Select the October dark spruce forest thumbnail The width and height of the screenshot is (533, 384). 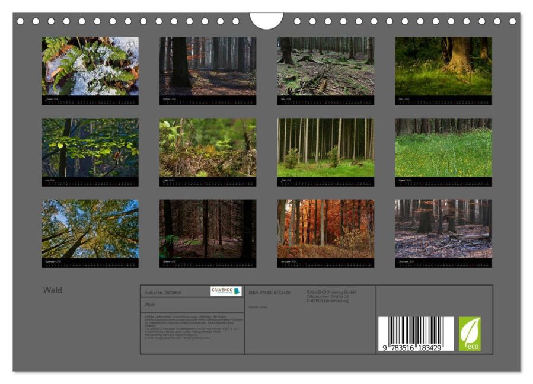click(208, 229)
